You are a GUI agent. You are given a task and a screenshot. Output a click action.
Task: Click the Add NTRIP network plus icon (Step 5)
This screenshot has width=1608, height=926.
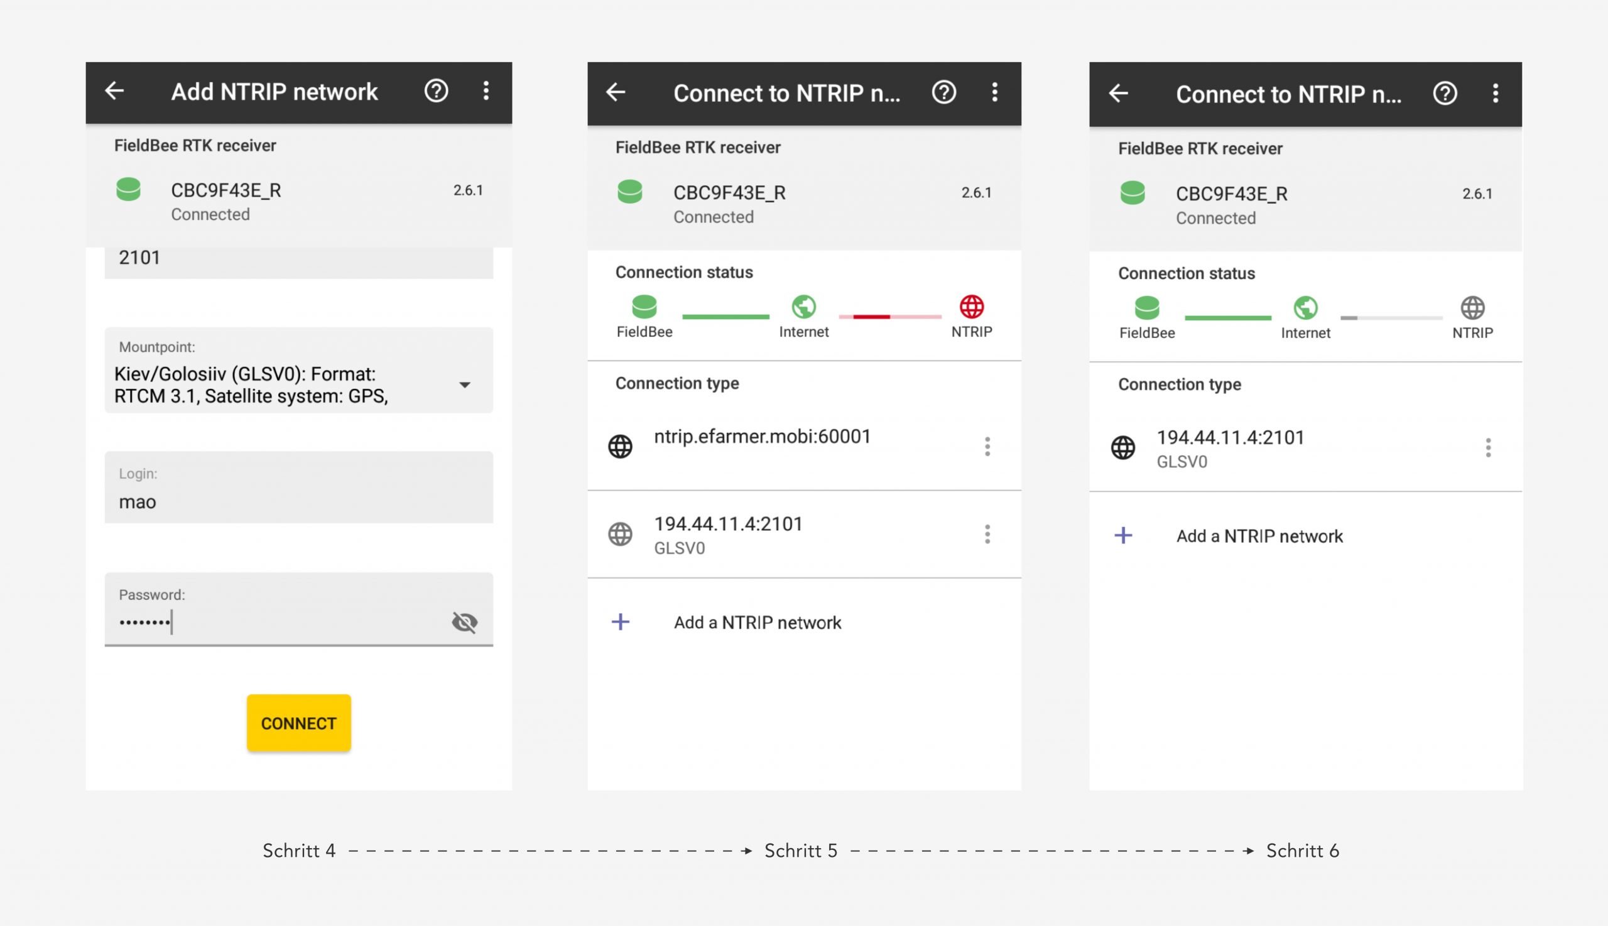[x=621, y=621]
